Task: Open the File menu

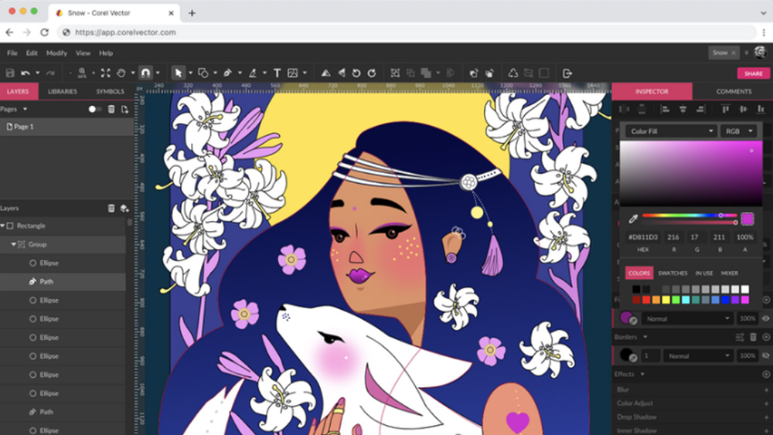Action: (12, 53)
